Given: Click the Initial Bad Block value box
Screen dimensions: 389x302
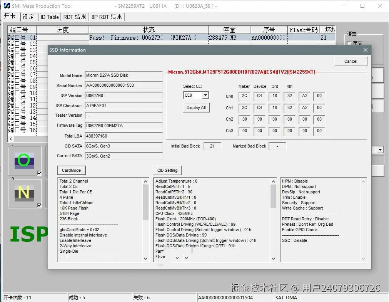Looking at the screenshot, I should pos(212,146).
